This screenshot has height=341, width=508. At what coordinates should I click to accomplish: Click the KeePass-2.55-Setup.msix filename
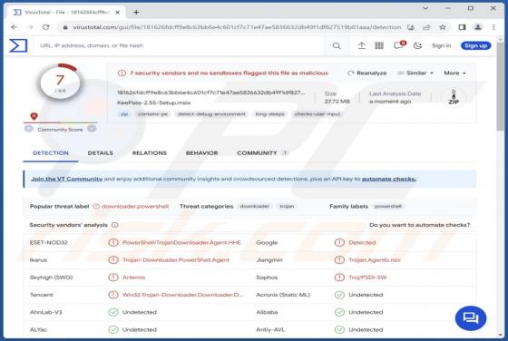[x=154, y=102]
